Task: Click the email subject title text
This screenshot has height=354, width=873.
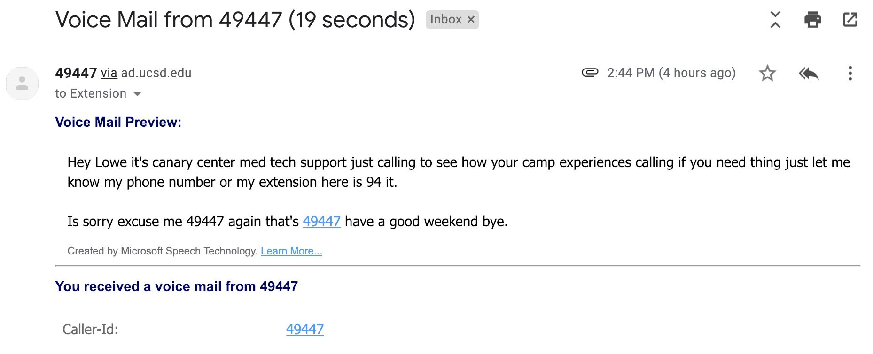Action: [x=235, y=20]
